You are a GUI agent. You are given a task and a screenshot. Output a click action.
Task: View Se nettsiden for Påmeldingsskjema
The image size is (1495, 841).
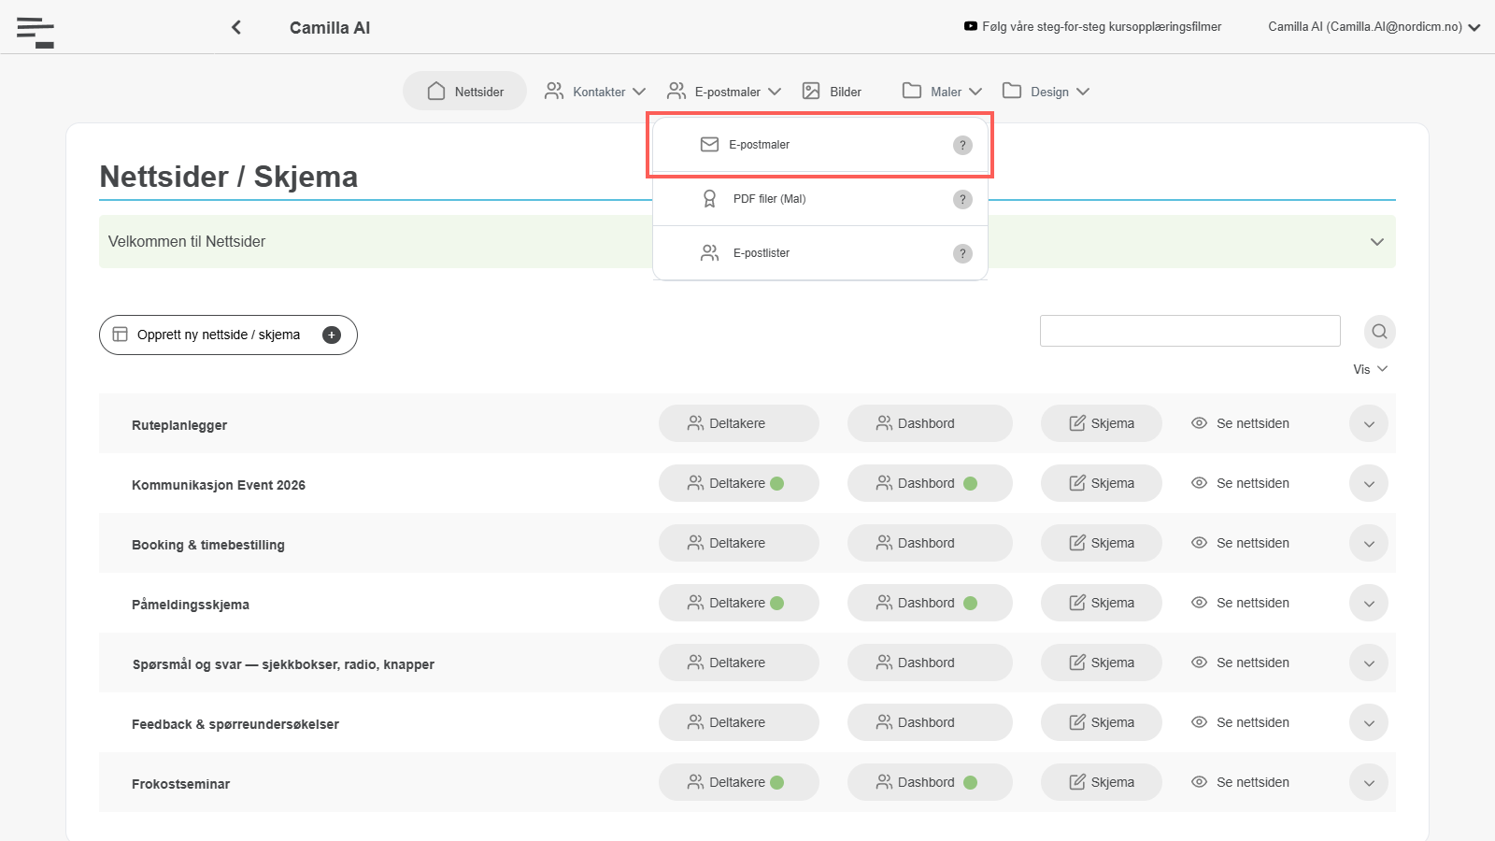point(1240,603)
